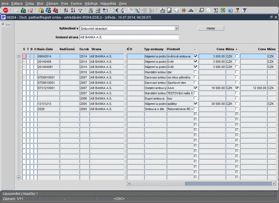The height and width of the screenshot is (203, 279).
Task: Click the envelope mail icon
Action: pyautogui.click(x=105, y=10)
